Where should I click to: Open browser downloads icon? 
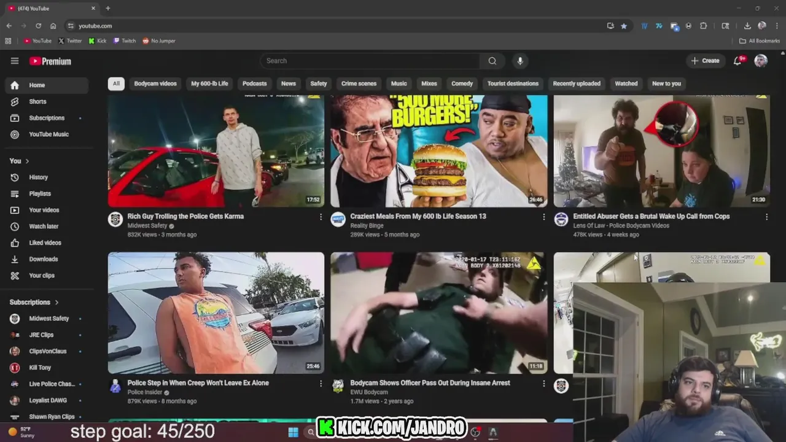(747, 26)
